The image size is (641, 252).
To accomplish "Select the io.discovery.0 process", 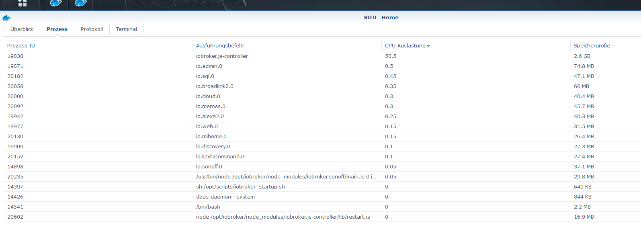I will [213, 147].
